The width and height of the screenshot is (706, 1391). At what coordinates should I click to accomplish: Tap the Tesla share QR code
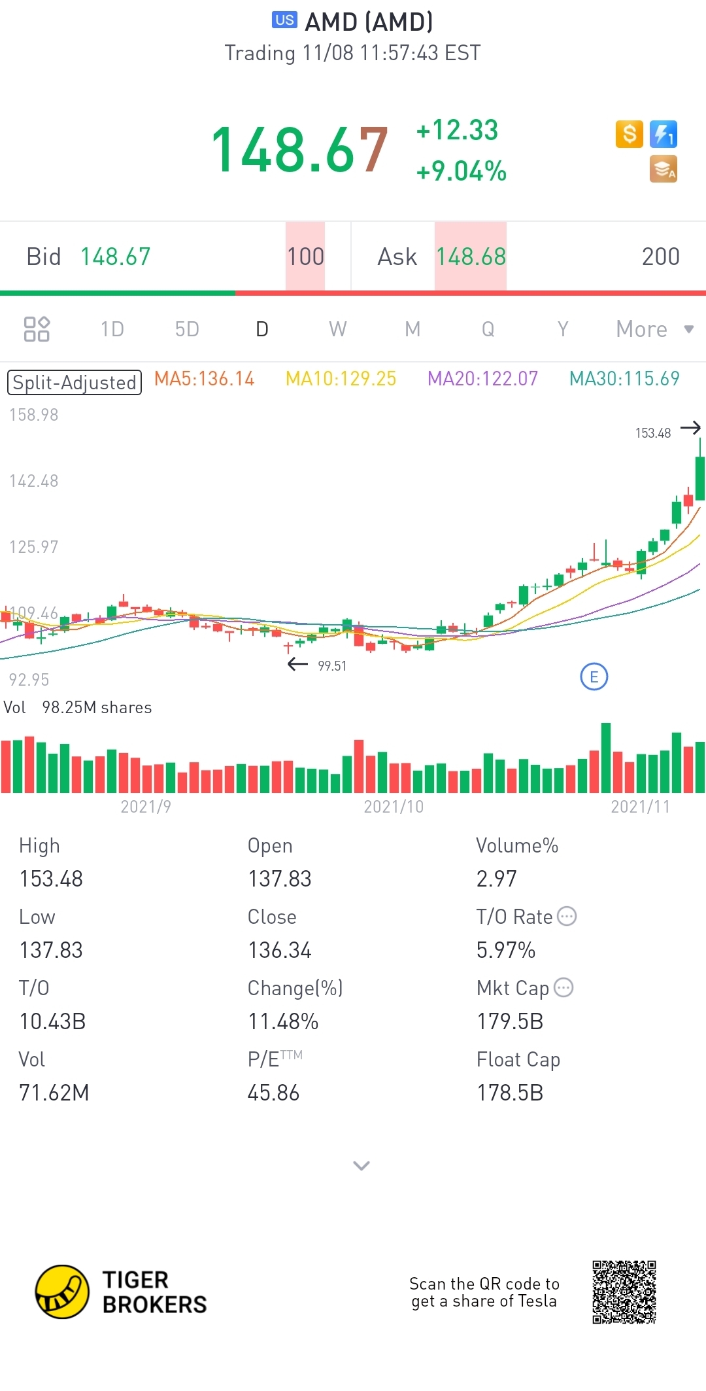[x=624, y=1292]
